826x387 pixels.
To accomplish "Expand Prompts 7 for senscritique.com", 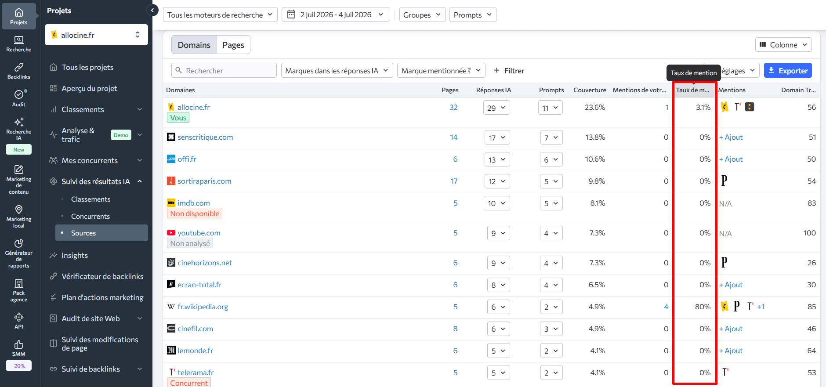I will (551, 137).
